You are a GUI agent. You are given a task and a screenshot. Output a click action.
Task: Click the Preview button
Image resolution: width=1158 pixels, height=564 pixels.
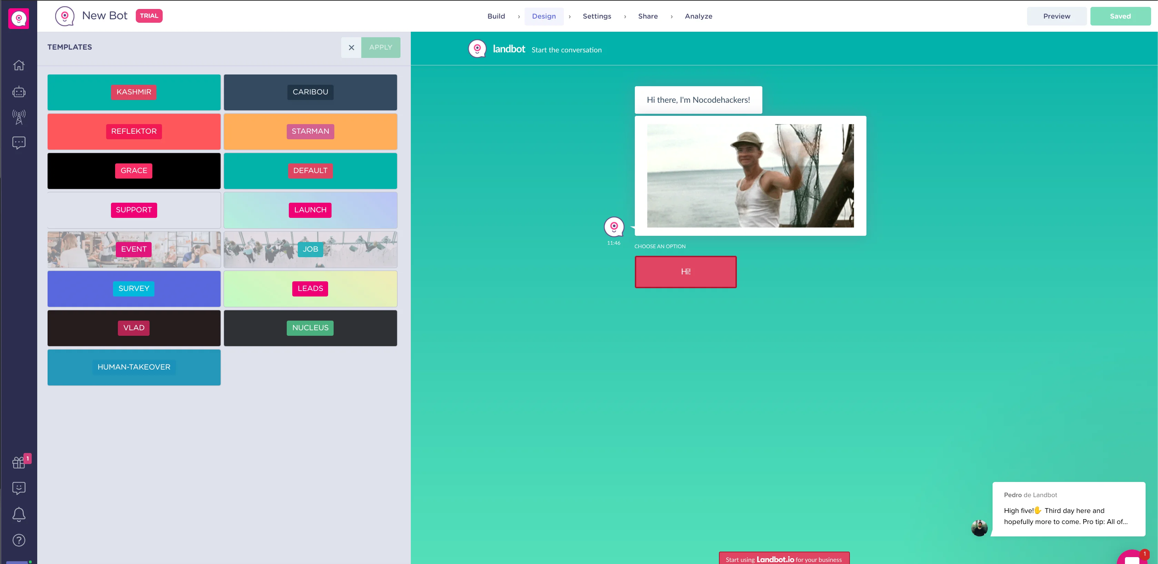pos(1056,16)
